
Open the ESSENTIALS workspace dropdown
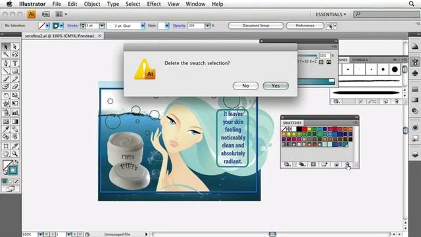(x=331, y=14)
